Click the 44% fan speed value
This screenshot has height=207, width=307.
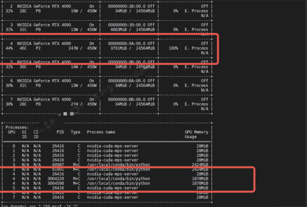point(9,48)
